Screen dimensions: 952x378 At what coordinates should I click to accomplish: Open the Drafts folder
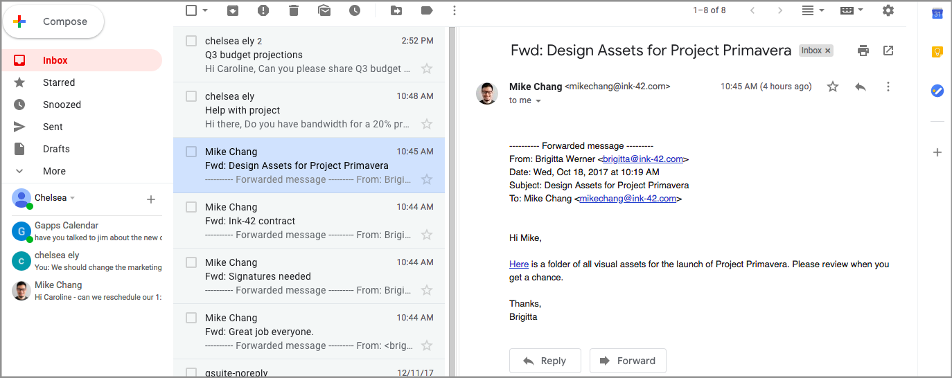click(82, 149)
